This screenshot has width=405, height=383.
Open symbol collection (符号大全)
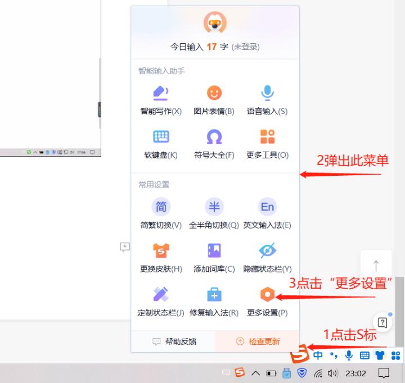214,144
